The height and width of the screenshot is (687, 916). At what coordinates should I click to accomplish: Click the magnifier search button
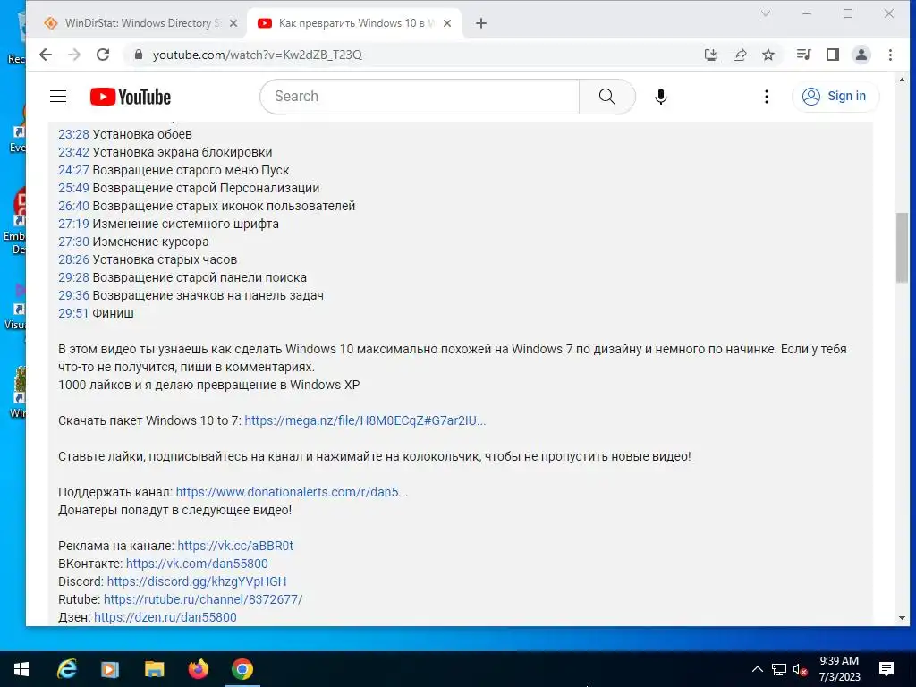pyautogui.click(x=607, y=97)
